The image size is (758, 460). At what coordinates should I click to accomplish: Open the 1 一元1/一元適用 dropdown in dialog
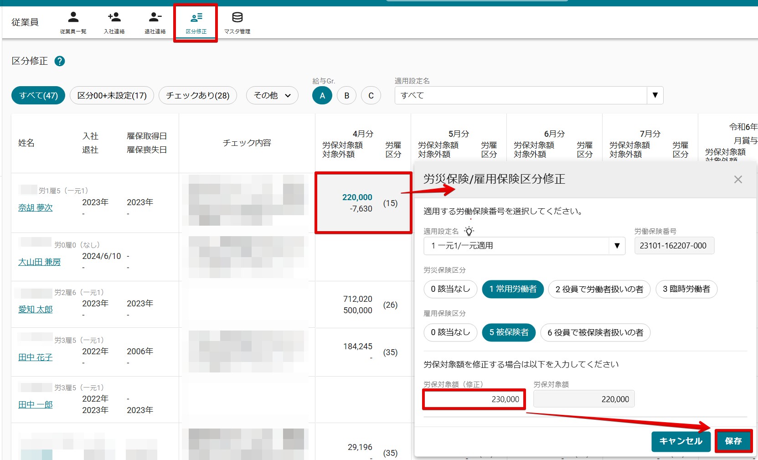[x=524, y=246]
